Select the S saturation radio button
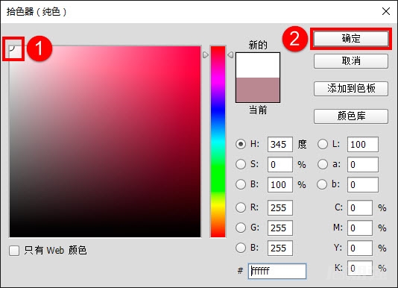This screenshot has height=288, width=398. click(x=241, y=164)
